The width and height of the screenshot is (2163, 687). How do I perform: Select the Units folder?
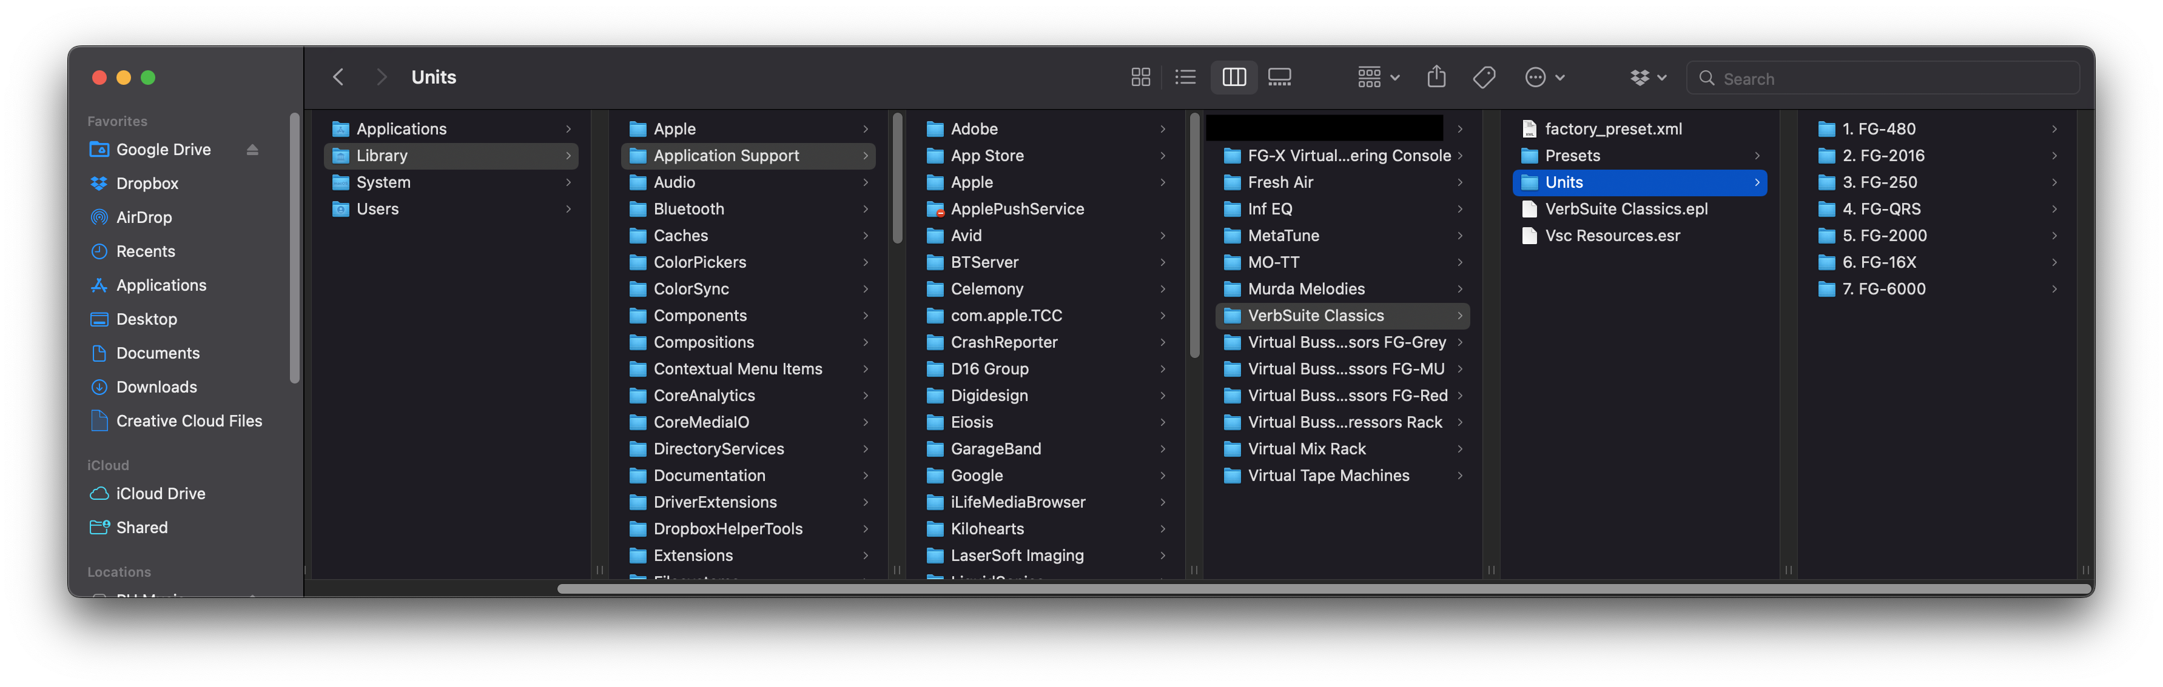coord(1640,183)
